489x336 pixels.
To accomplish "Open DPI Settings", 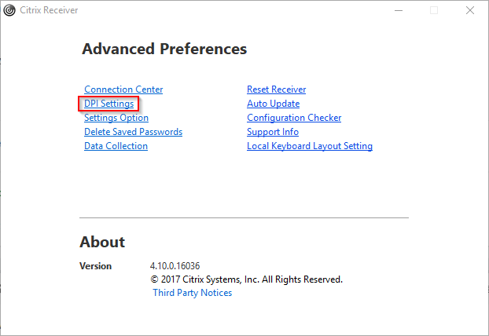I will [x=108, y=104].
